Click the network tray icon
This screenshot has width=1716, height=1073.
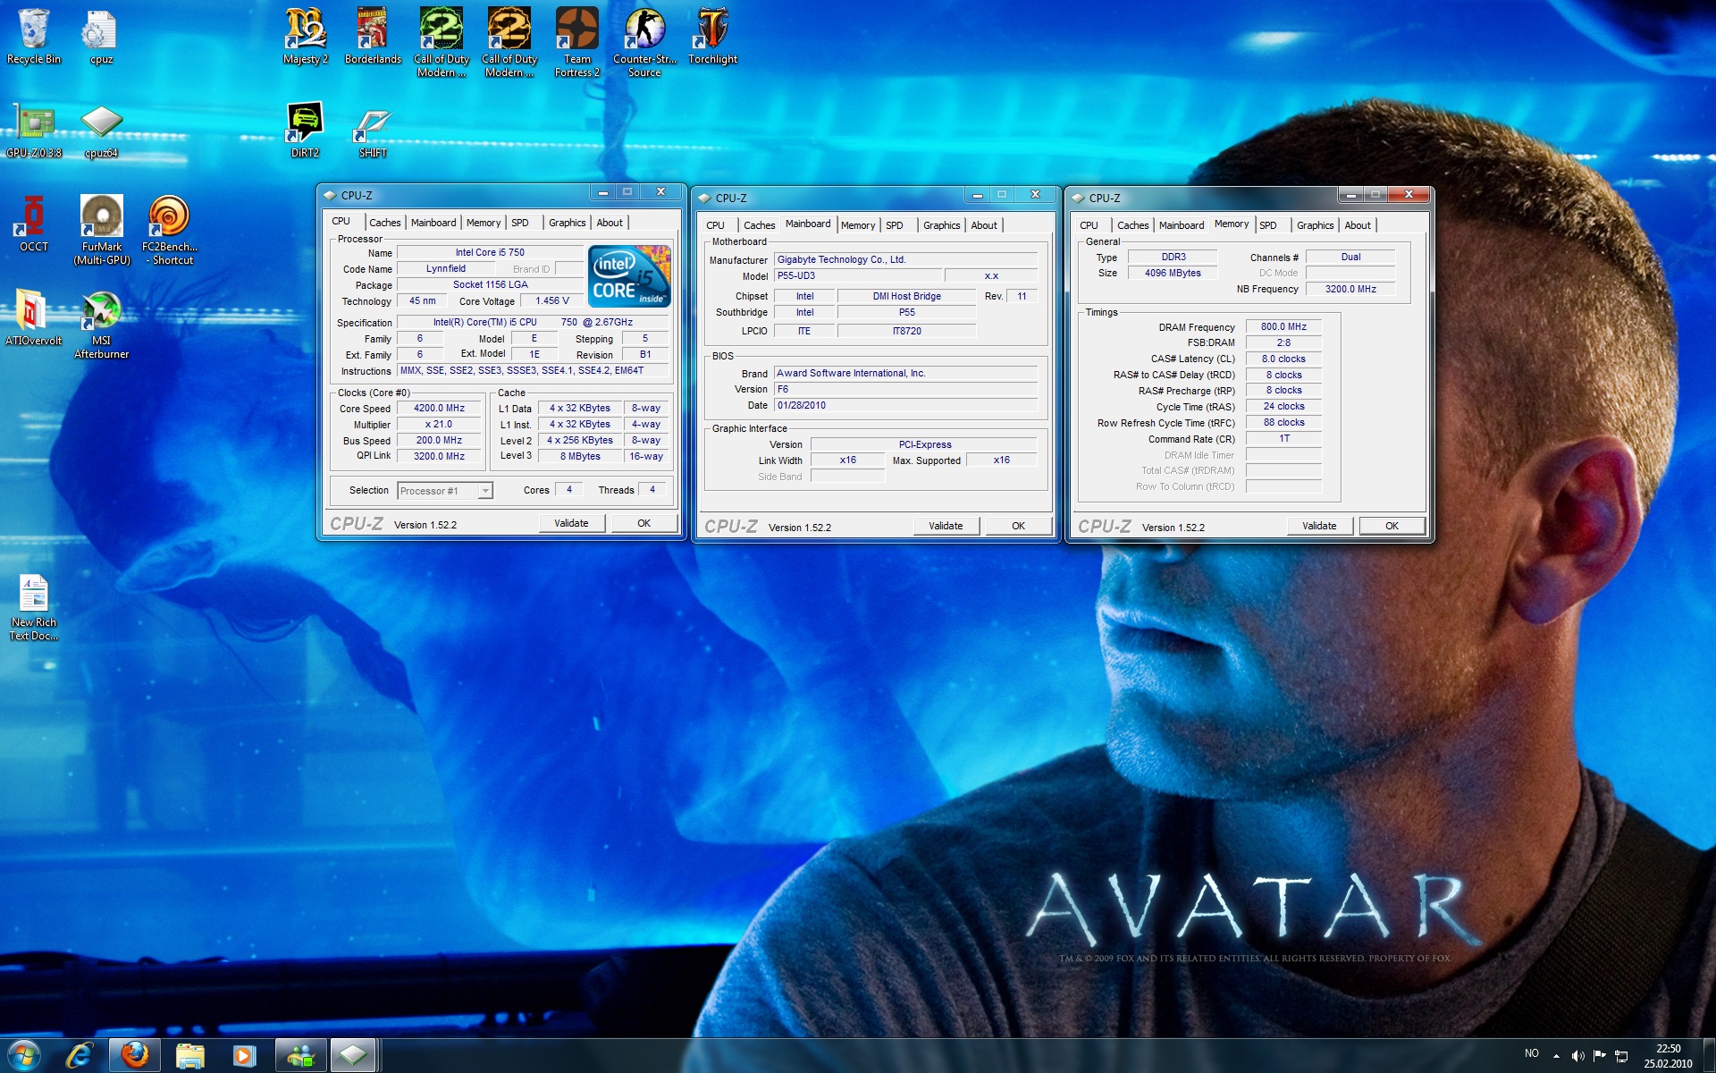1621,1056
